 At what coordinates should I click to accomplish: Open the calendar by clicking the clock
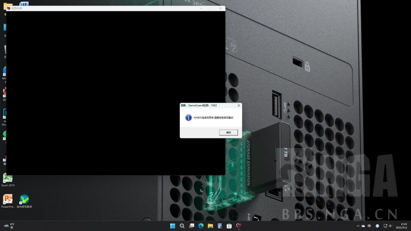coord(402,226)
